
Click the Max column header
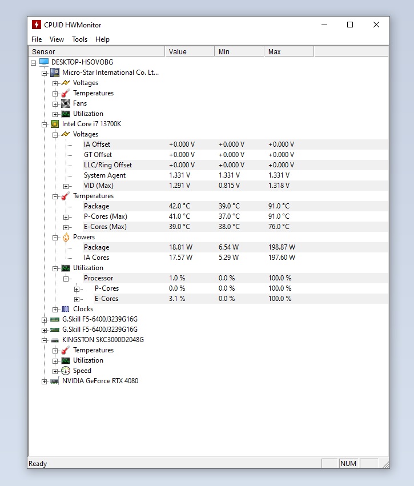pos(289,52)
